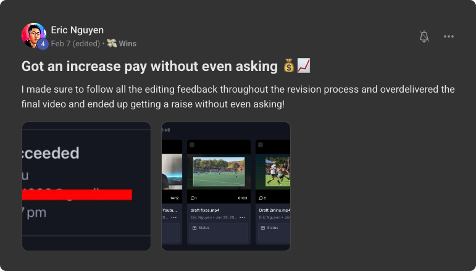This screenshot has height=271, width=476.
Task: Click comment icon showing 6 comments
Action: 261,198
